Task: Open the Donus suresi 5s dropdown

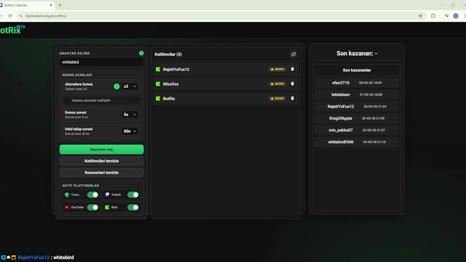Action: 130,115
